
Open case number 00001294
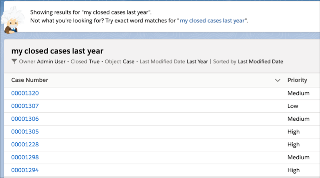click(x=25, y=170)
